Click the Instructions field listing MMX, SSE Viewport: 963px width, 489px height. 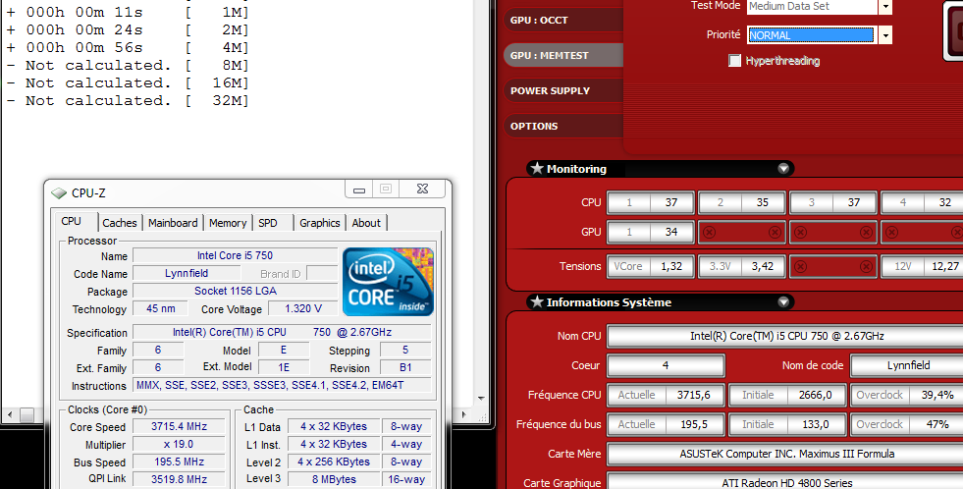point(282,385)
